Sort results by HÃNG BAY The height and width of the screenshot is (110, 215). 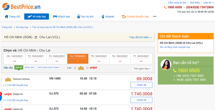point(30,67)
